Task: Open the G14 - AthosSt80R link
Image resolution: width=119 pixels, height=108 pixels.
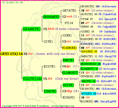Action: (x=106, y=94)
